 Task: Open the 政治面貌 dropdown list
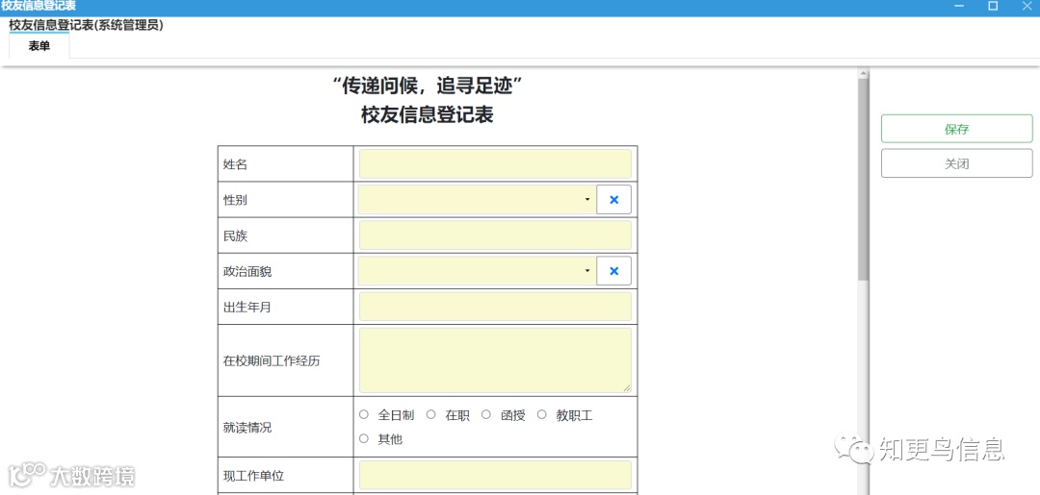[477, 271]
